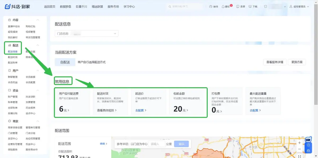The height and width of the screenshot is (158, 318).
Task: Expand the 超级管理员 account menu
Action: (308, 7)
